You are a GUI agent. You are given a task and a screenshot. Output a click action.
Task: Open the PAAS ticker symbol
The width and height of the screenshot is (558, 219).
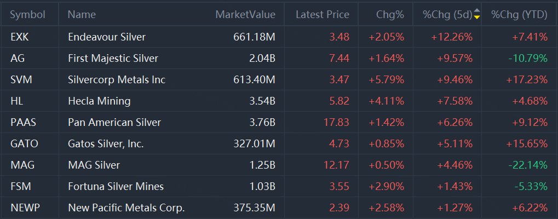[x=23, y=122]
